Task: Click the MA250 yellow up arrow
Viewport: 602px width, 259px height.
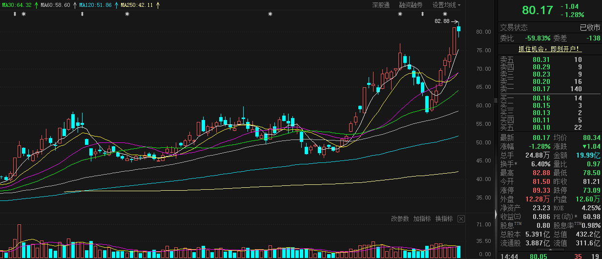Action: (157, 5)
